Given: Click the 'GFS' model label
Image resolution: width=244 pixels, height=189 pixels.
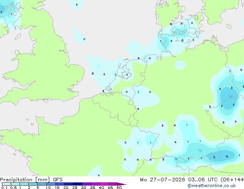Looking at the screenshot, I should coord(58,180).
